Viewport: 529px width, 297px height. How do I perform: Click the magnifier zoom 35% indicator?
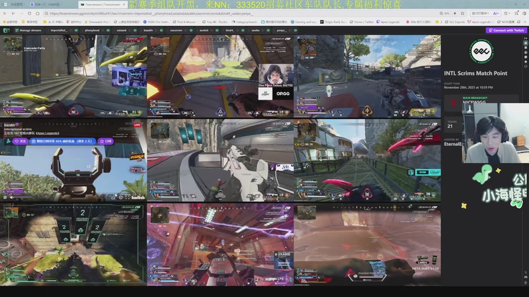(444, 13)
